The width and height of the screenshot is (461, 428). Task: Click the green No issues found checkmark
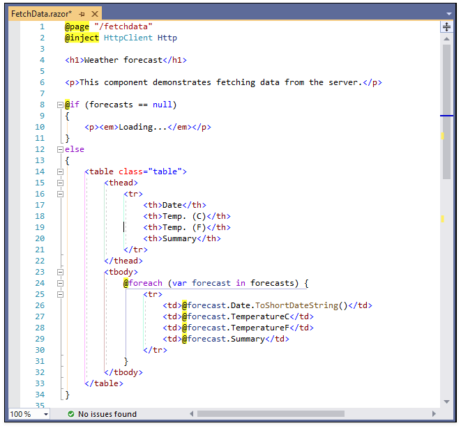point(70,414)
